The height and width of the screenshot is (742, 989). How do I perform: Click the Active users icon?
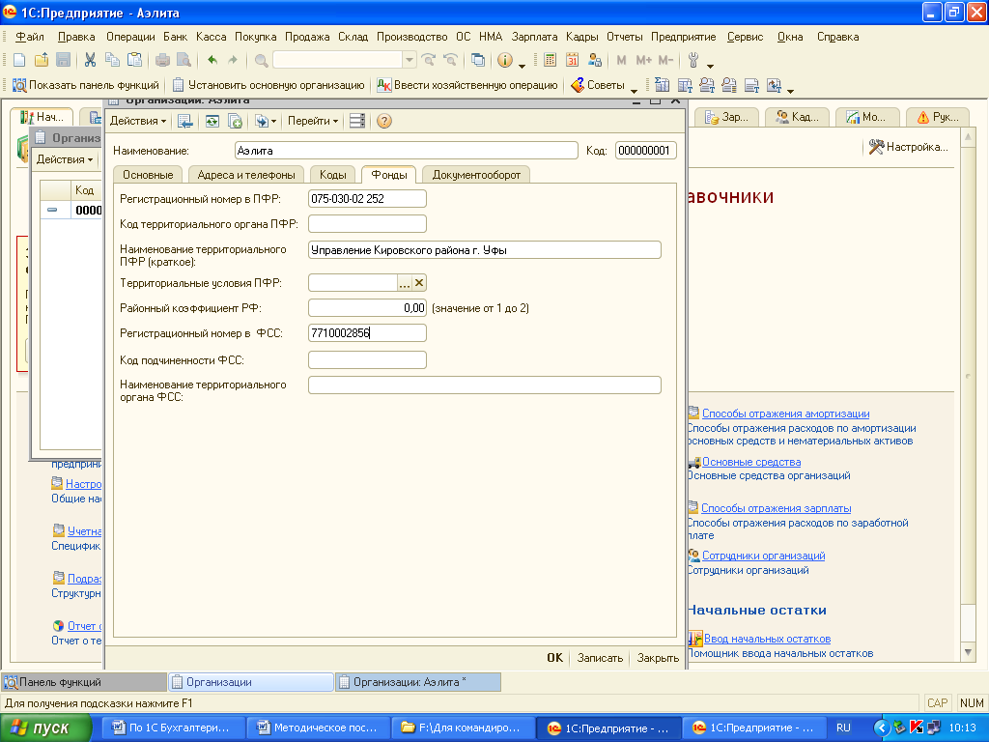pos(594,60)
